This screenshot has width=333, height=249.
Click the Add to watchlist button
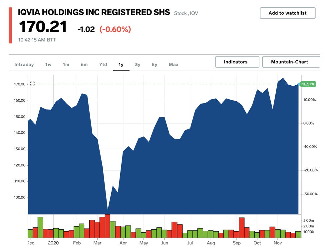tap(288, 13)
